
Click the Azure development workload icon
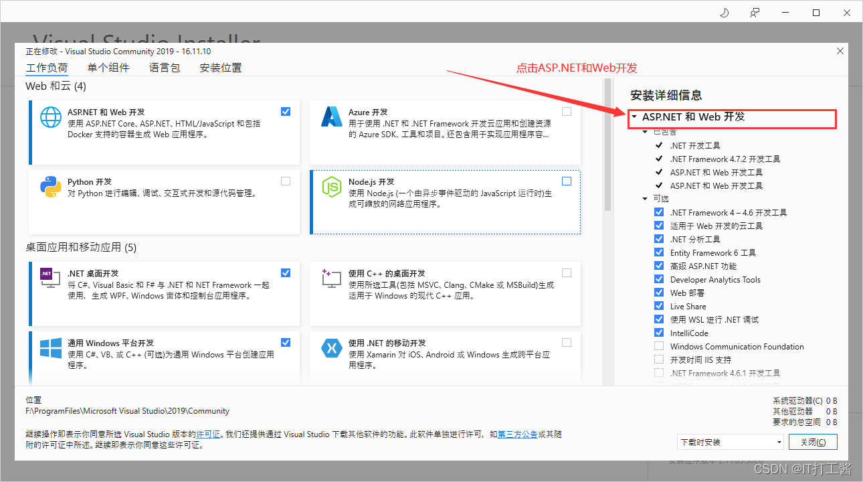[332, 117]
